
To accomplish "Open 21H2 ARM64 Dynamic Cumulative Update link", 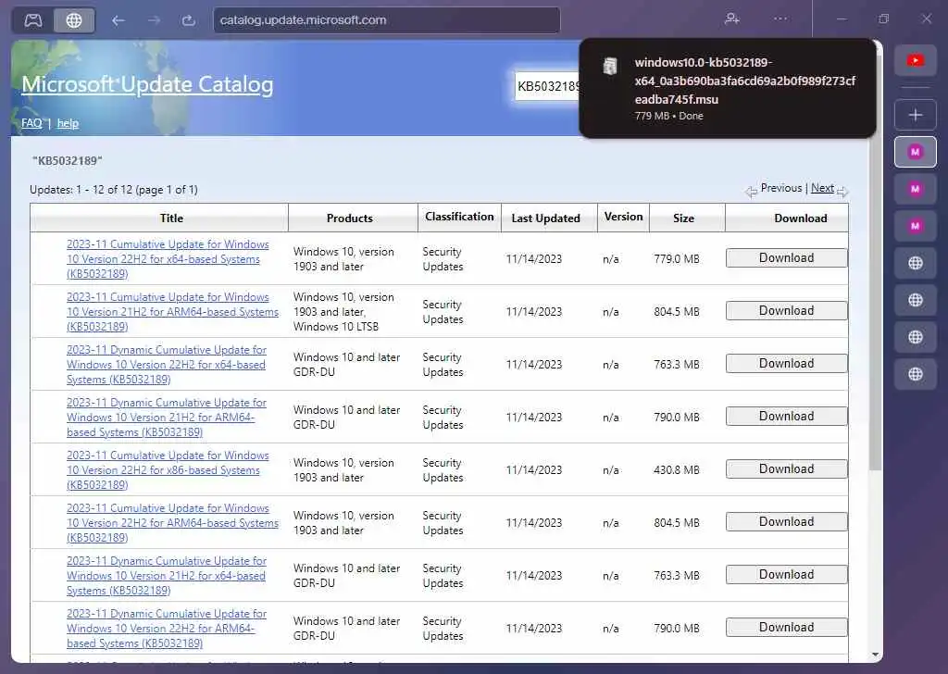I will click(167, 418).
